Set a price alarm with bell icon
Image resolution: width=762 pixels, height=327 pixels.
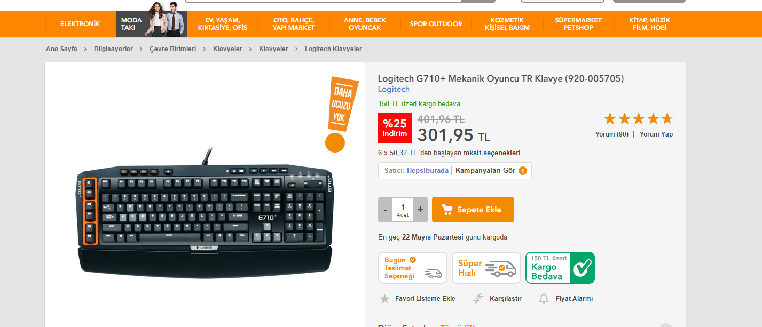coord(544,299)
